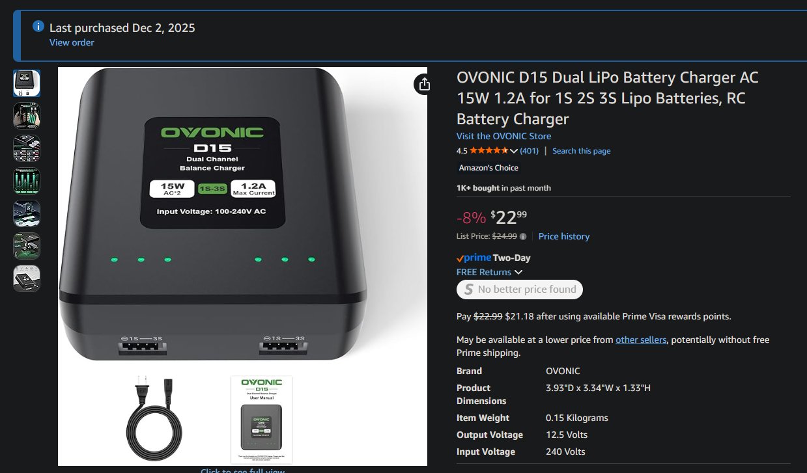Select the first product thumbnail

[27, 83]
